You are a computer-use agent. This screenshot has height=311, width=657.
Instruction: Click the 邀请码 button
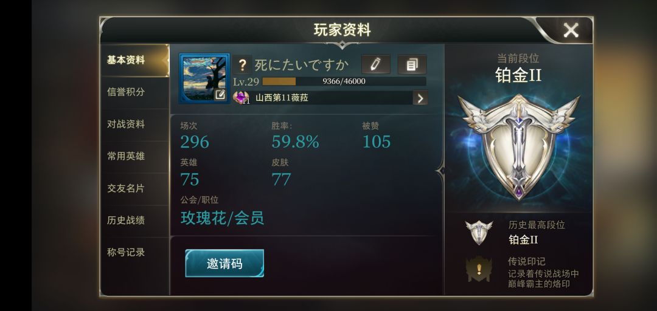pos(224,264)
